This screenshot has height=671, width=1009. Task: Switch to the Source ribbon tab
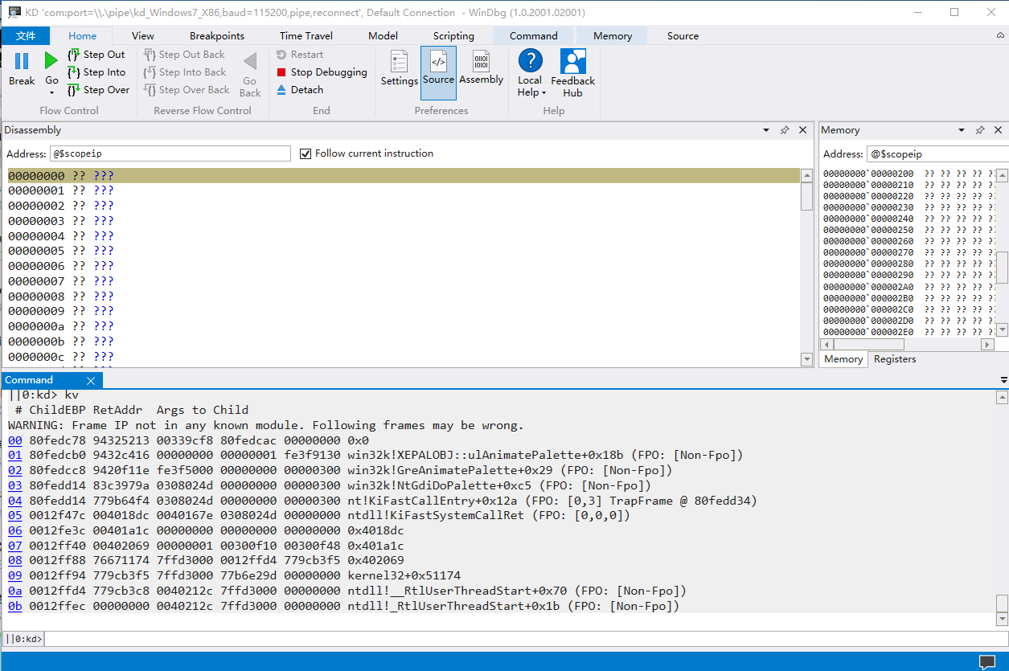pyautogui.click(x=683, y=36)
